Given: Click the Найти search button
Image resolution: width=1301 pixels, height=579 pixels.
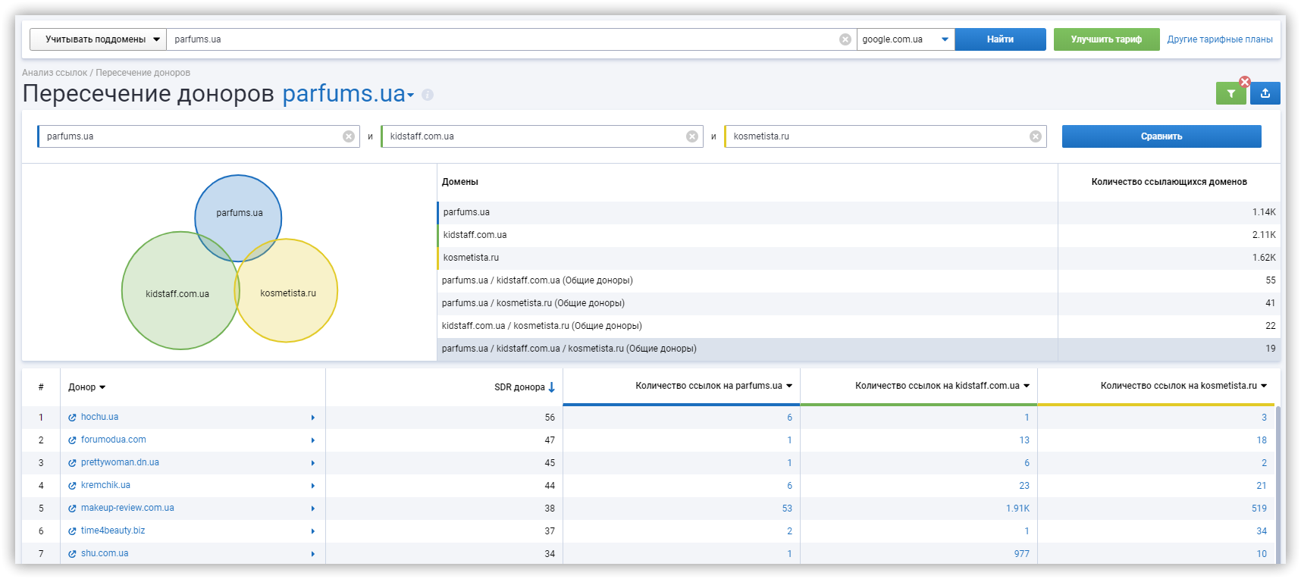Looking at the screenshot, I should pos(999,39).
